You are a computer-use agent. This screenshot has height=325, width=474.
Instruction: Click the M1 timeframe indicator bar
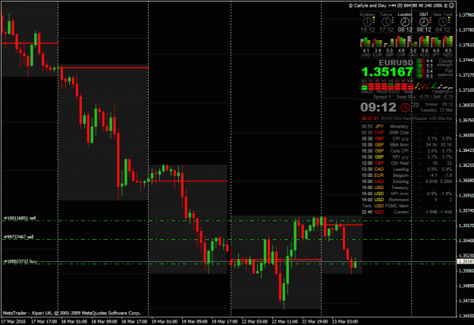click(x=365, y=87)
